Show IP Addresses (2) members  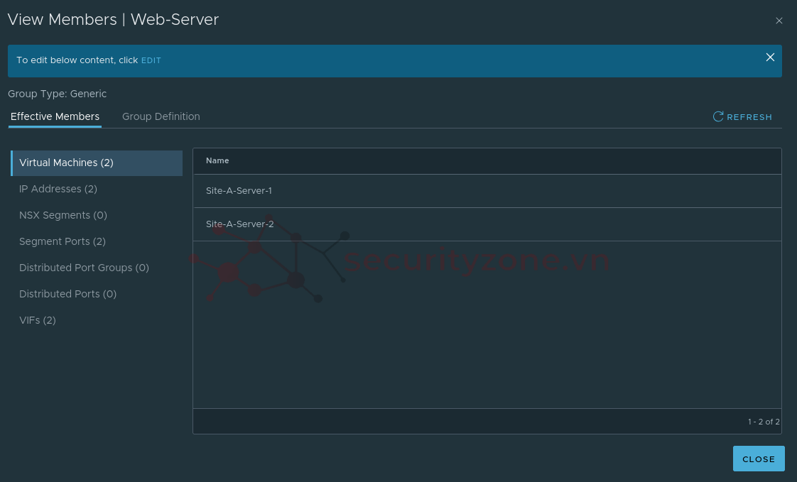[x=58, y=189]
